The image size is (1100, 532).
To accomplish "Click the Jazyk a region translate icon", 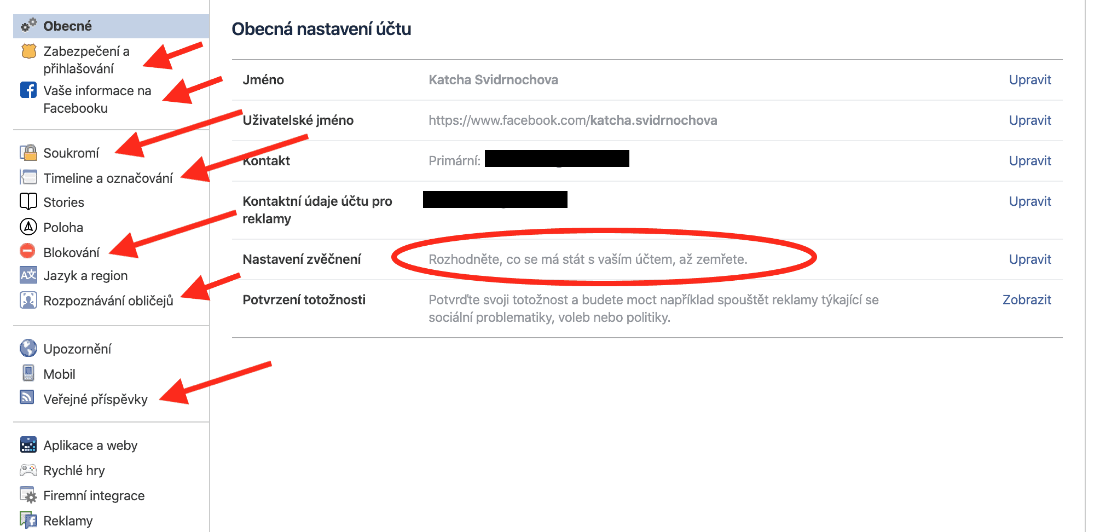I will click(x=28, y=275).
